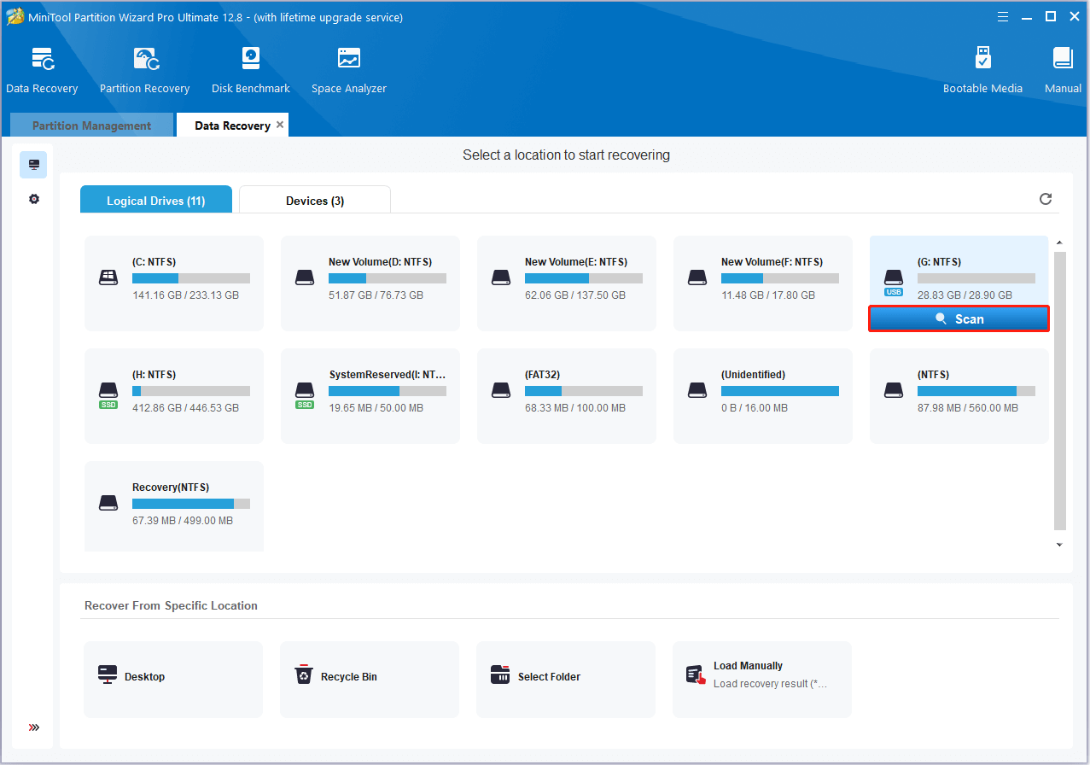Open the Data Recovery toolbar tool
Image resolution: width=1090 pixels, height=765 pixels.
[x=42, y=70]
